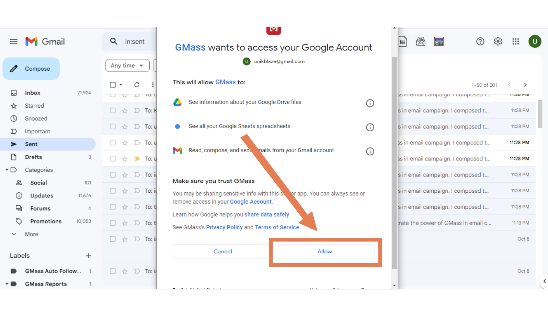The width and height of the screenshot is (548, 336).
Task: Show info for Google Sheets permission
Action: pyautogui.click(x=370, y=127)
